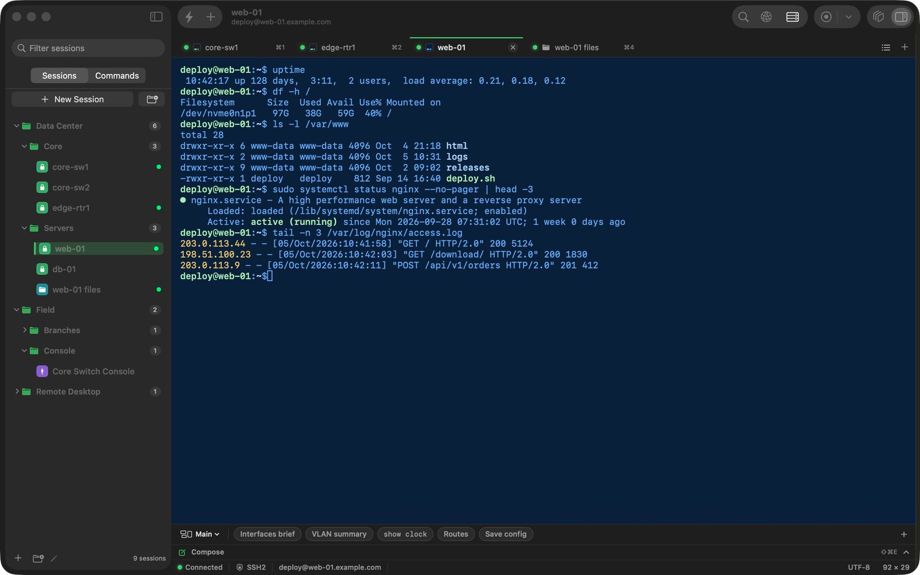The image size is (920, 575).
Task: Select the web-01 session in the sidebar
Action: [x=98, y=249]
